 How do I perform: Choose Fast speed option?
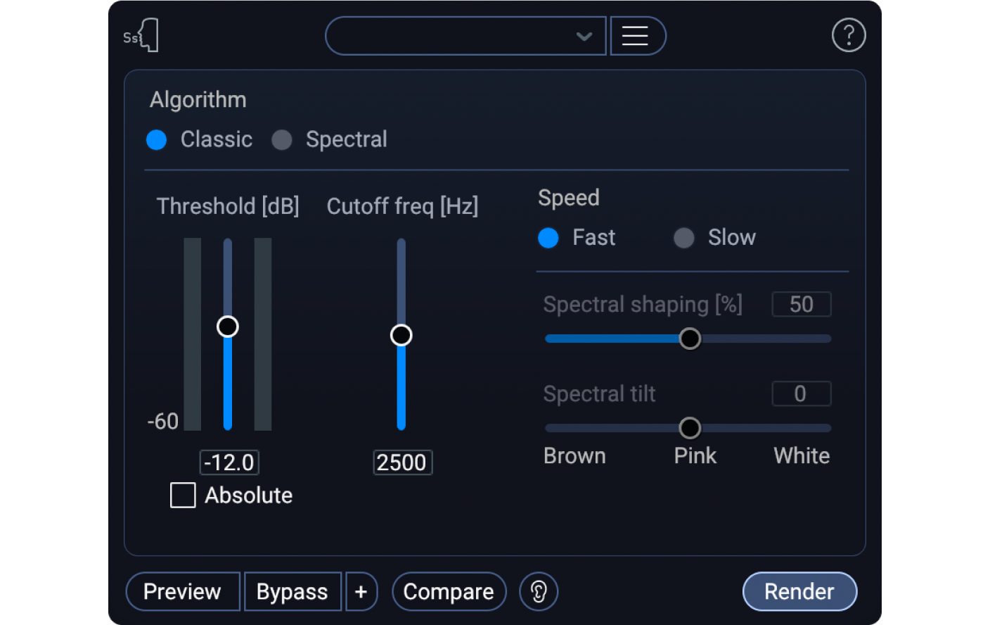pos(548,238)
